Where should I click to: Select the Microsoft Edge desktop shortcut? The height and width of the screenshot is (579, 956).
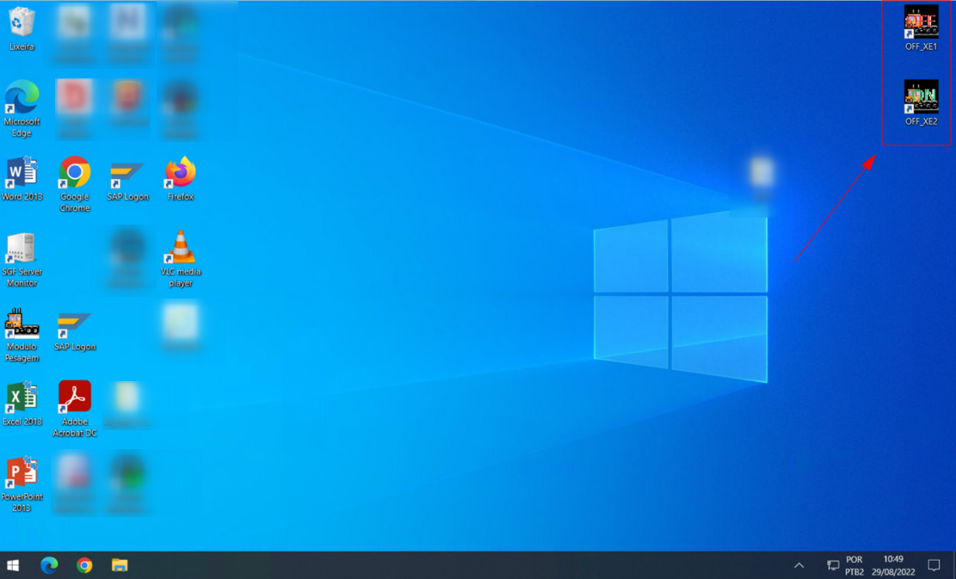click(22, 109)
